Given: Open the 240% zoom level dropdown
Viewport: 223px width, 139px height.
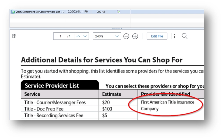Looking at the screenshot, I should [107, 36].
